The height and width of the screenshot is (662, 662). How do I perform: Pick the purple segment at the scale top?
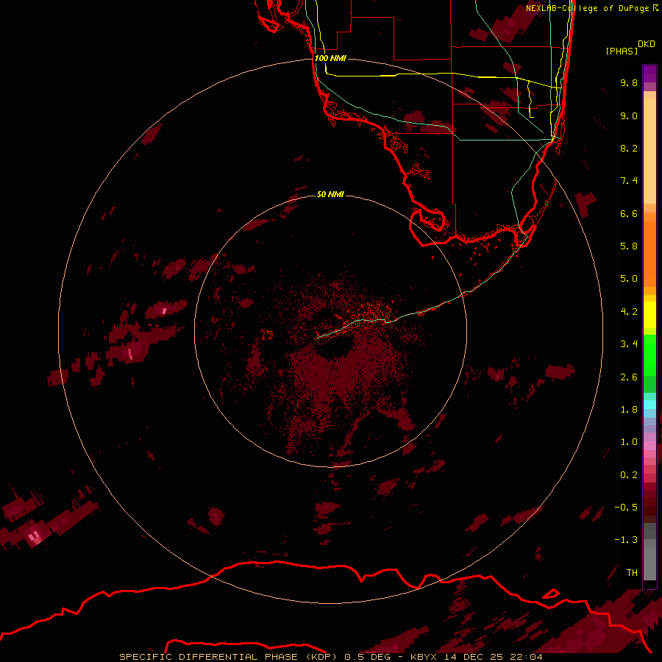pos(649,74)
